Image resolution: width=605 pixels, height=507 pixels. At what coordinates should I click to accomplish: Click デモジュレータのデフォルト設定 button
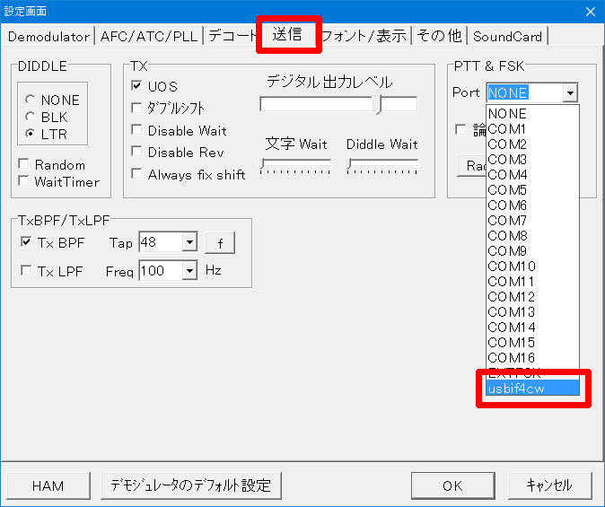point(190,485)
